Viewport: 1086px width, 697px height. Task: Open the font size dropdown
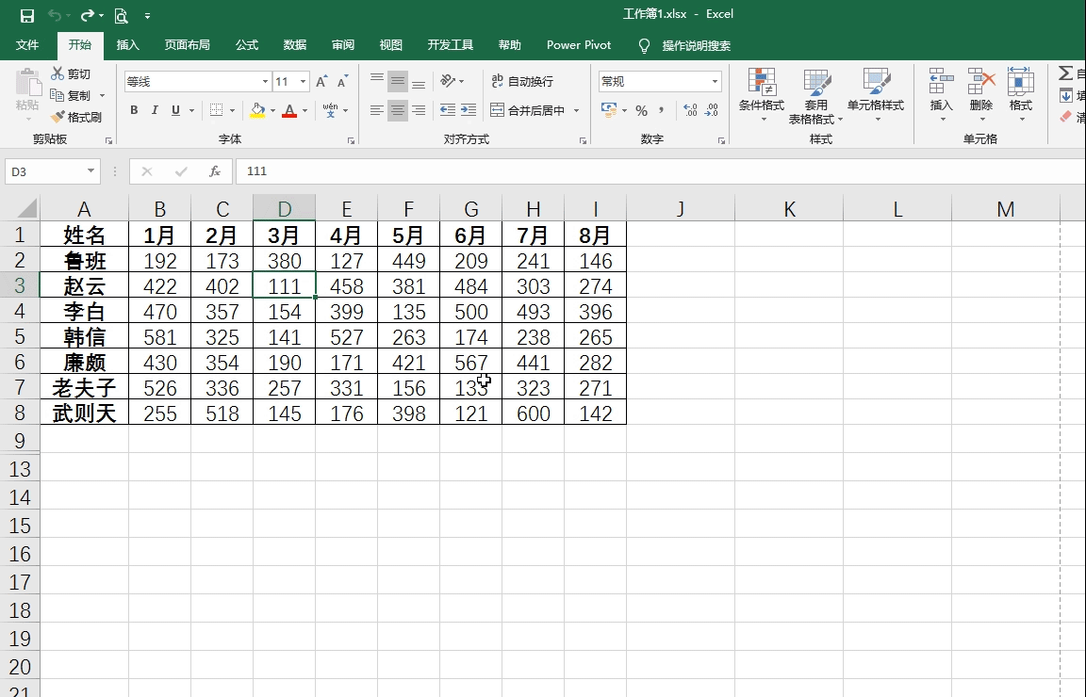(303, 82)
